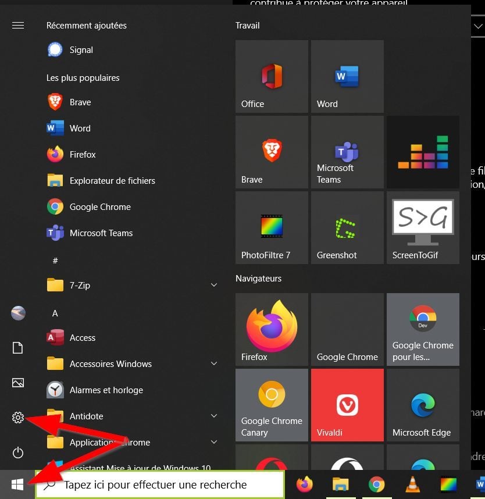This screenshot has width=485, height=499.
Task: Launch the Microsoft Edge tile
Action: (423, 405)
